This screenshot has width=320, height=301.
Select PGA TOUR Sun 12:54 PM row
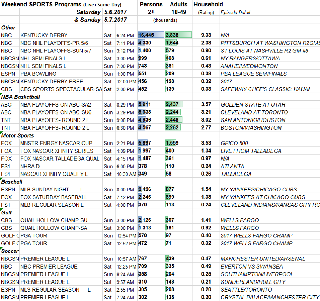pos(160,236)
